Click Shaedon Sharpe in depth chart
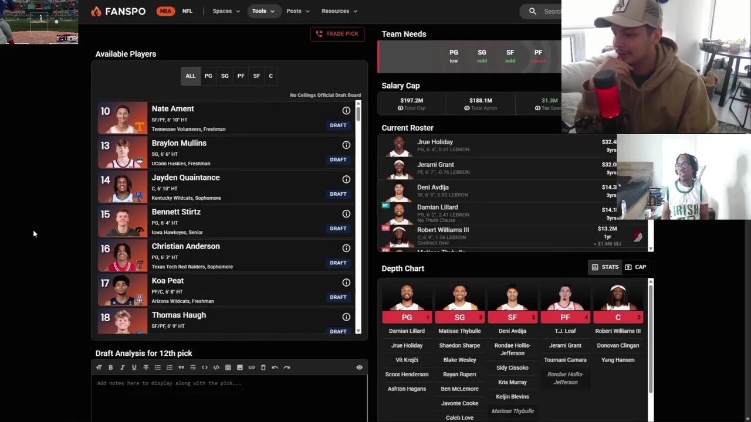The width and height of the screenshot is (751, 422). [459, 346]
